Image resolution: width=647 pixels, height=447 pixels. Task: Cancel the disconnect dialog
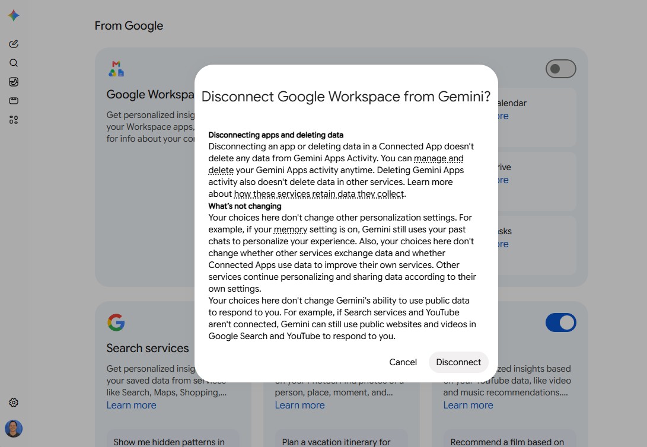point(403,362)
